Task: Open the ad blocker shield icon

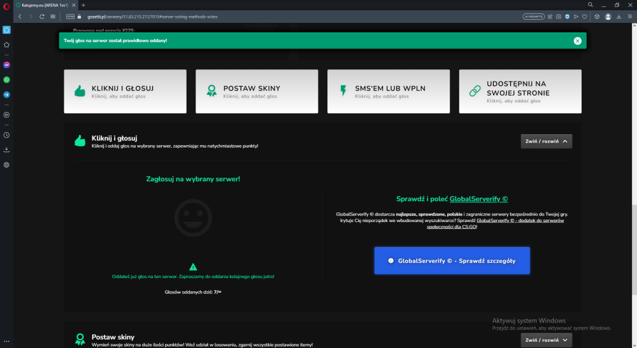Action: [568, 17]
